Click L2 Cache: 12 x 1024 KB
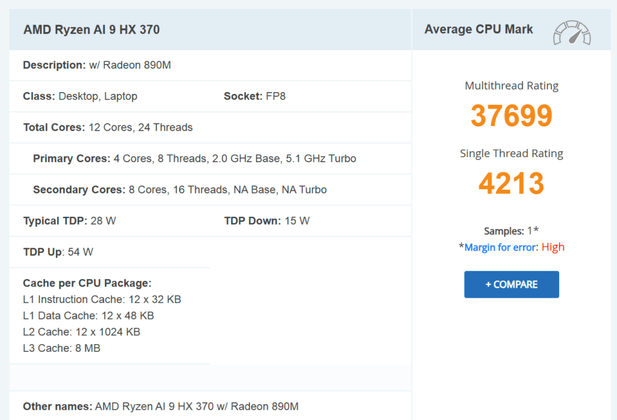 tap(81, 332)
